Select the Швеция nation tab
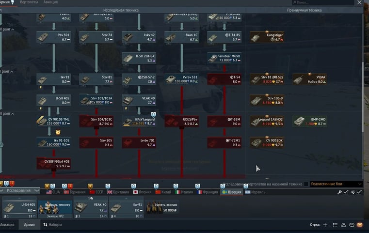The width and height of the screenshot is (369, 233). (x=230, y=192)
